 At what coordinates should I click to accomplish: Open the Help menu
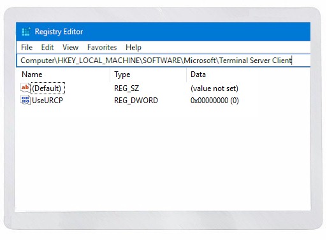coord(133,47)
